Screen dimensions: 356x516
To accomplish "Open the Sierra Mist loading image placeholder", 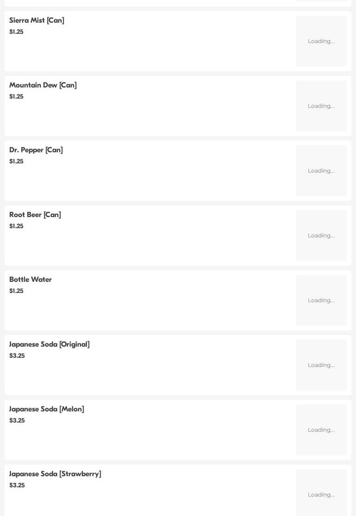I will [x=321, y=41].
